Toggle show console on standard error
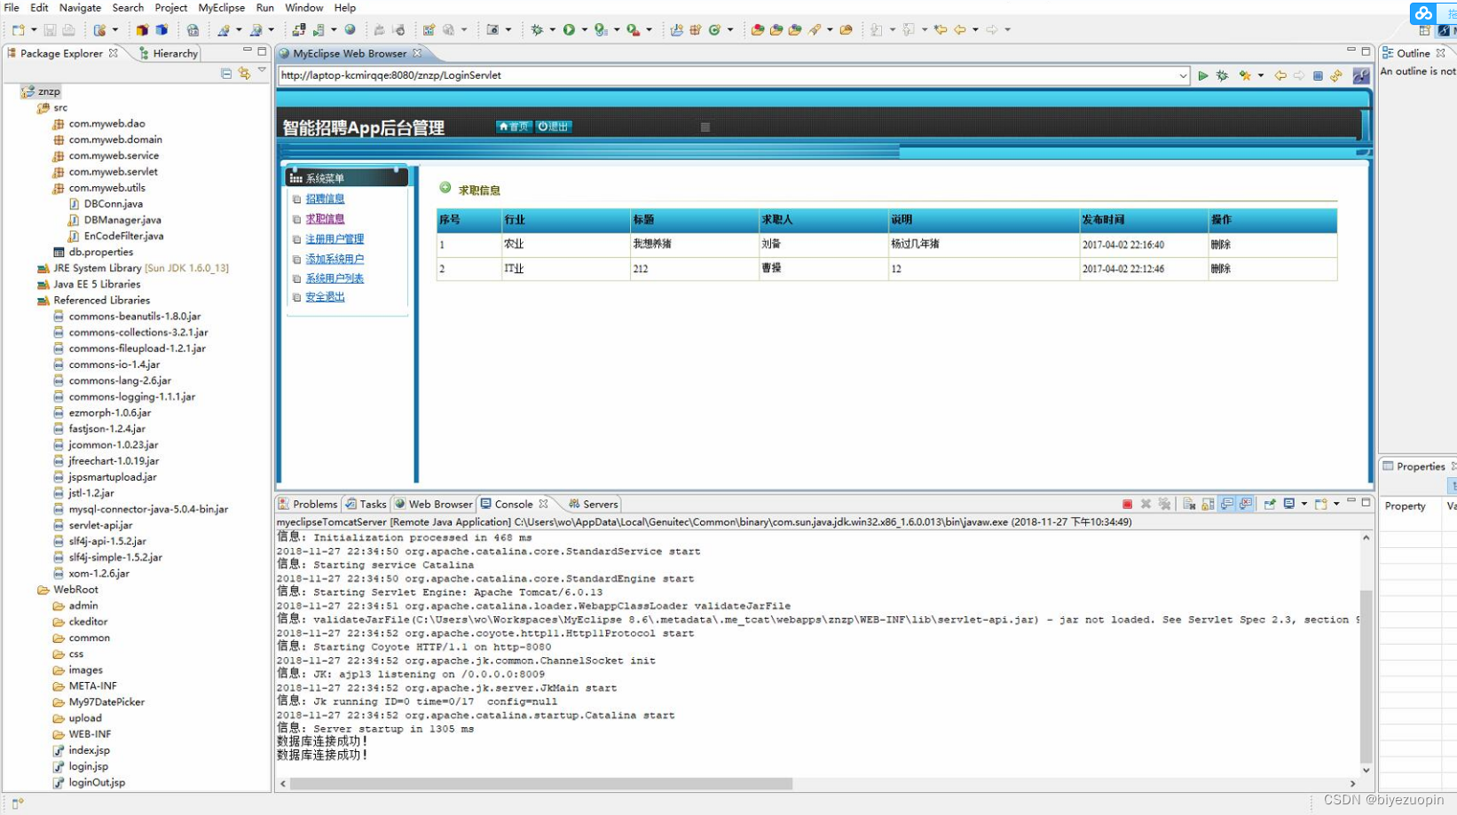Image resolution: width=1457 pixels, height=815 pixels. tap(1246, 504)
